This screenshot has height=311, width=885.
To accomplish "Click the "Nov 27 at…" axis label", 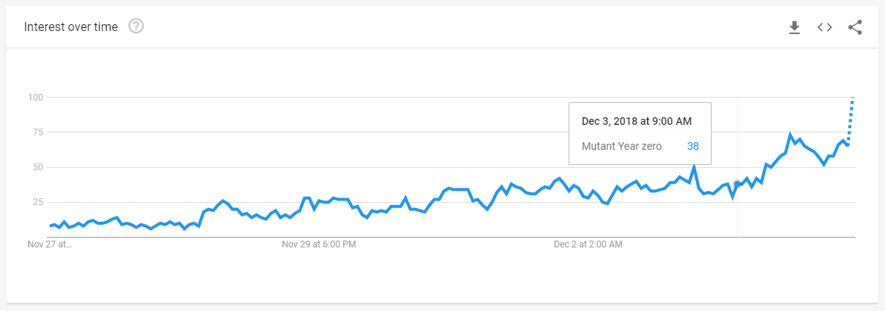I will 50,244.
